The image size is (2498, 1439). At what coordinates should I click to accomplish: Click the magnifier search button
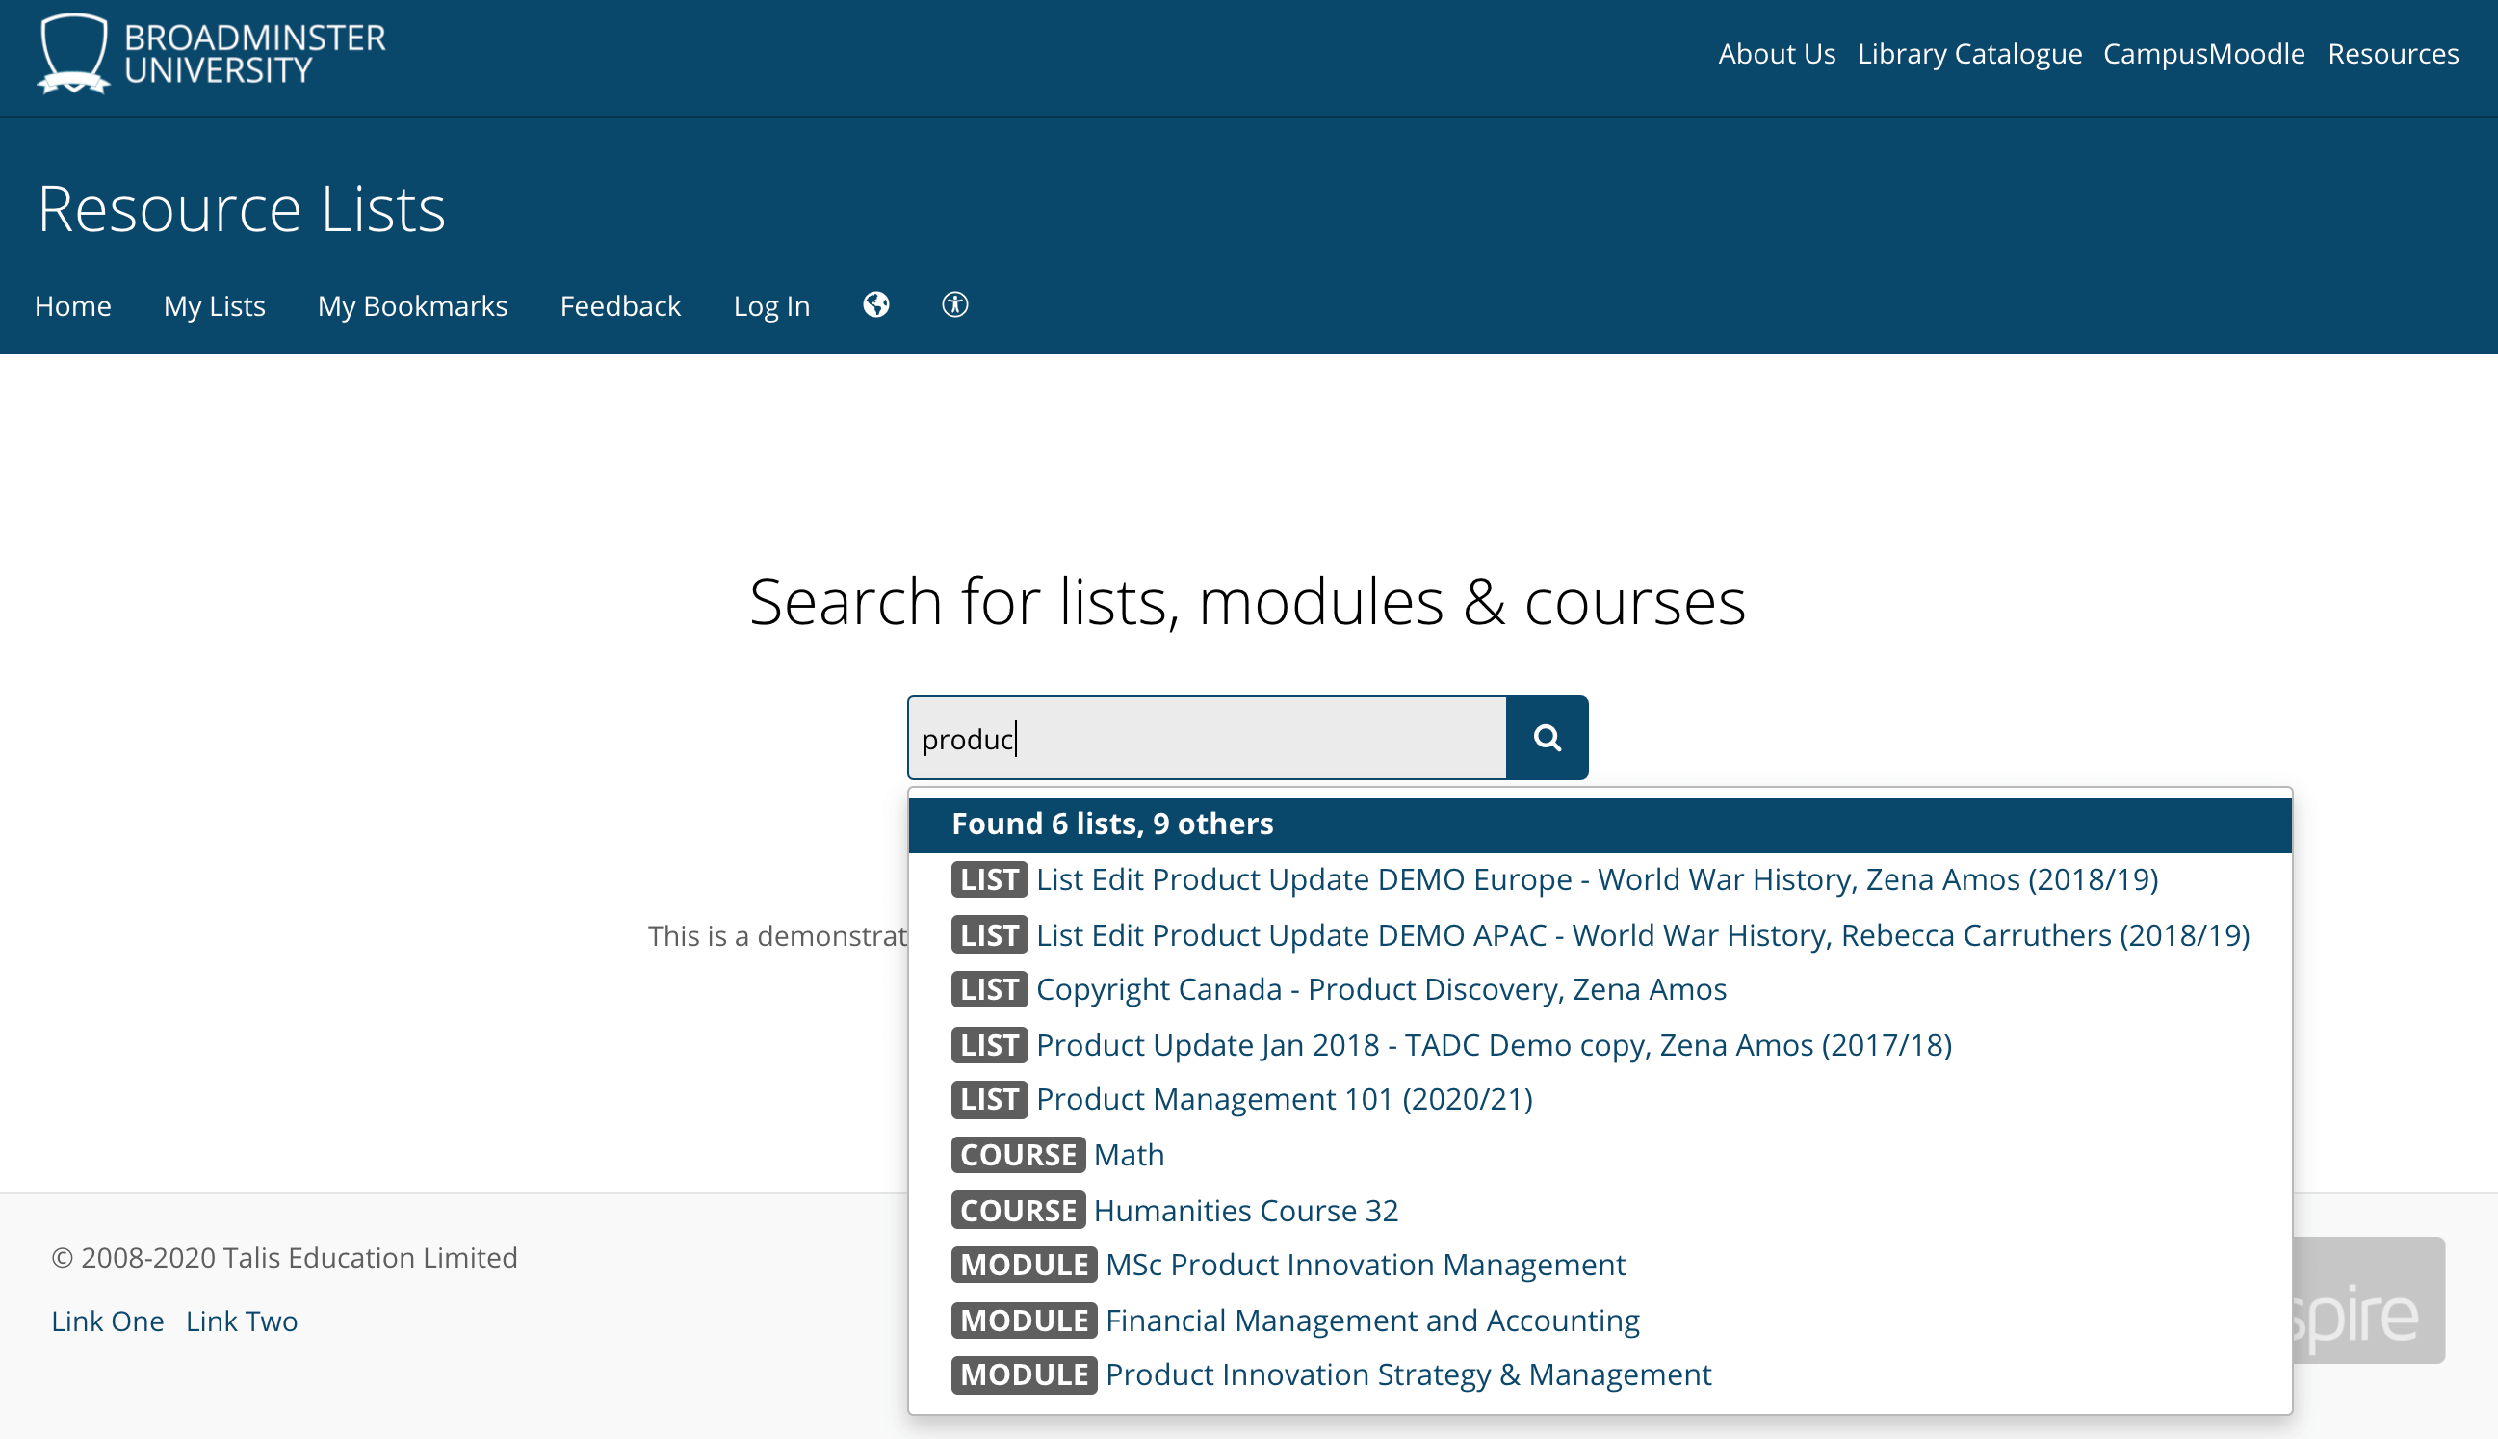1548,737
